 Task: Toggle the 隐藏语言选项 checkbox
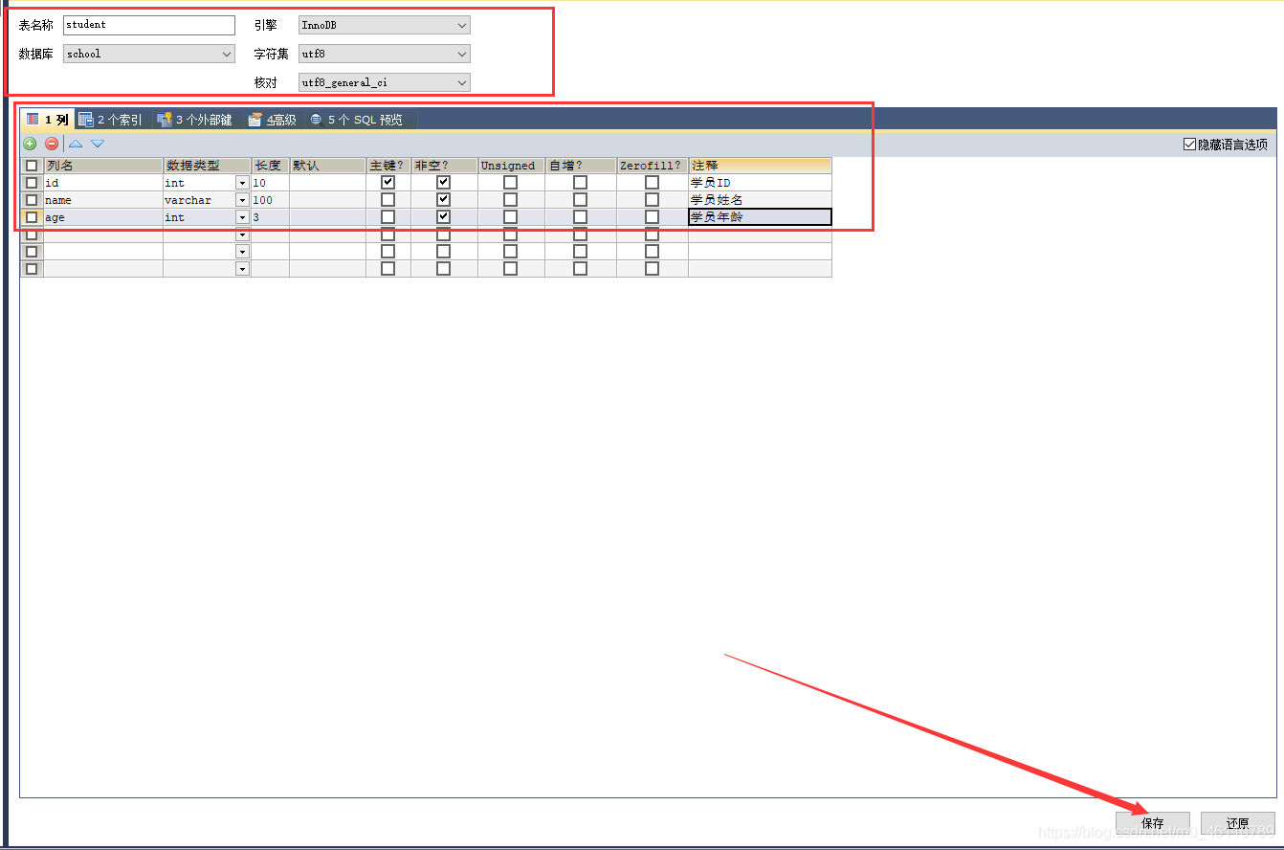tap(1190, 145)
